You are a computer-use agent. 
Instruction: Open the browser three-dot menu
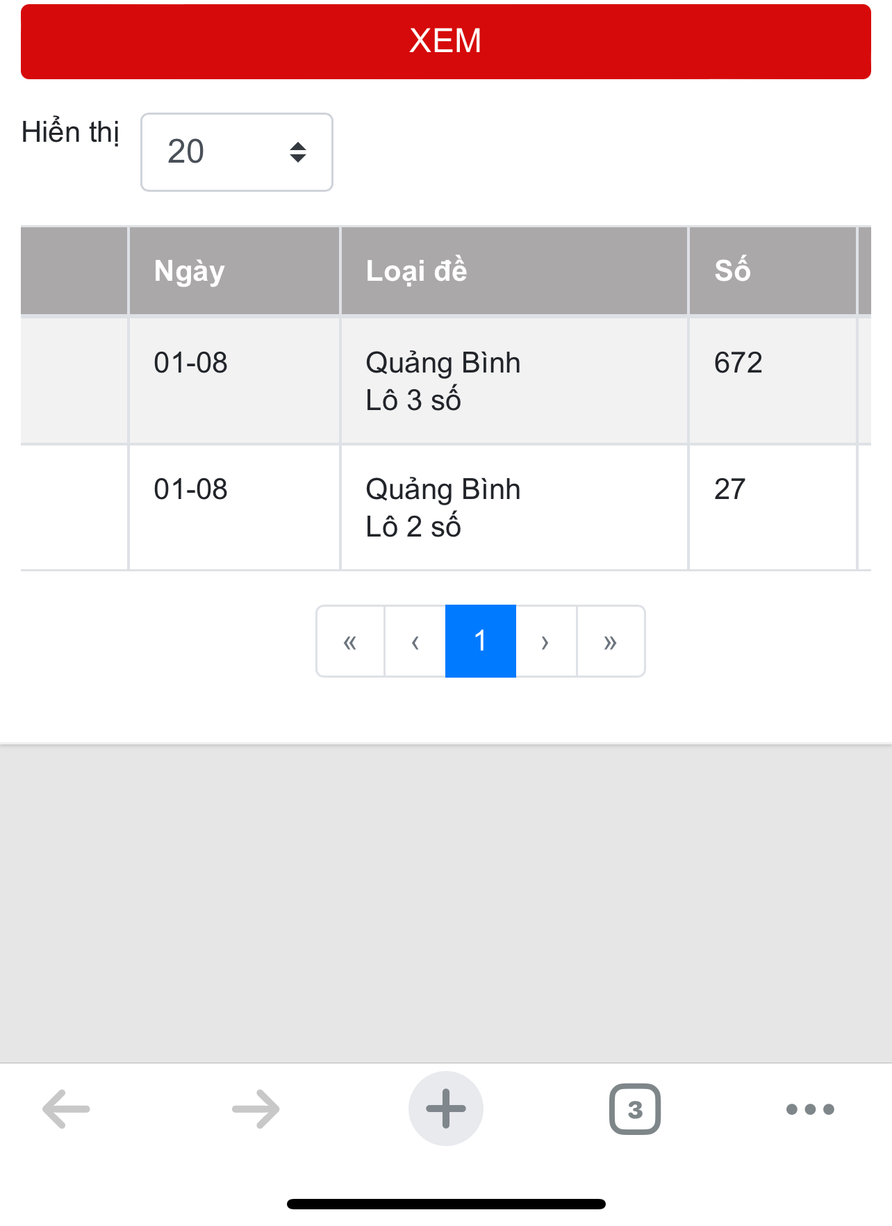click(810, 1109)
